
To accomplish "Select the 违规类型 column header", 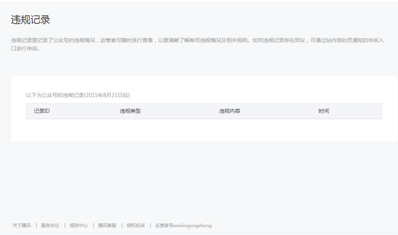I will point(130,111).
